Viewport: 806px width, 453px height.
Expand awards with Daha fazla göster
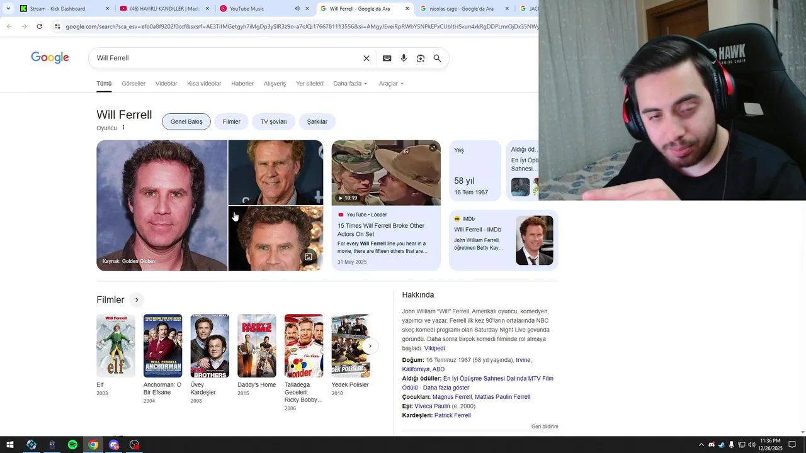point(446,388)
